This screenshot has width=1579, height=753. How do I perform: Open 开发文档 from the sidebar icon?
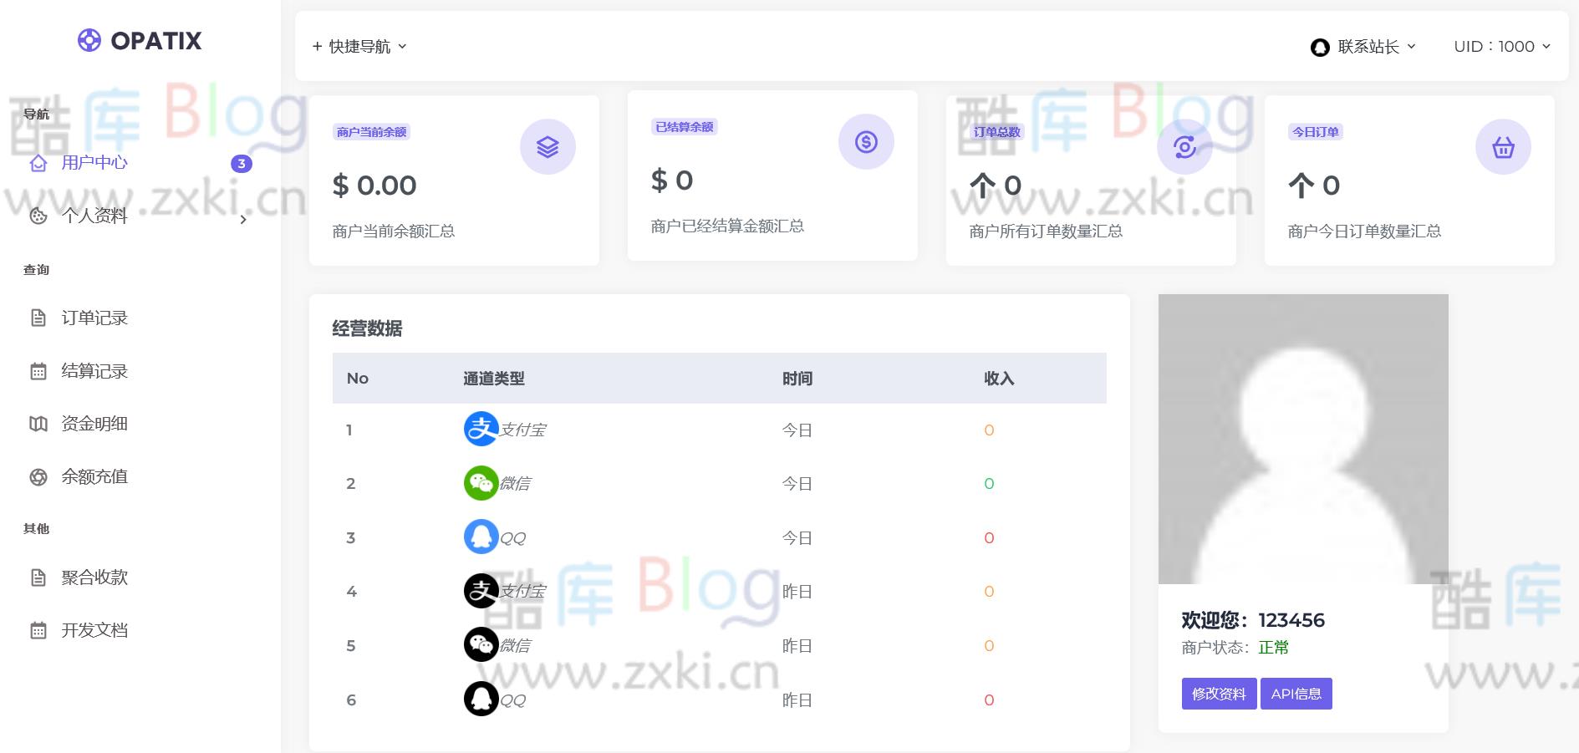pyautogui.click(x=37, y=629)
